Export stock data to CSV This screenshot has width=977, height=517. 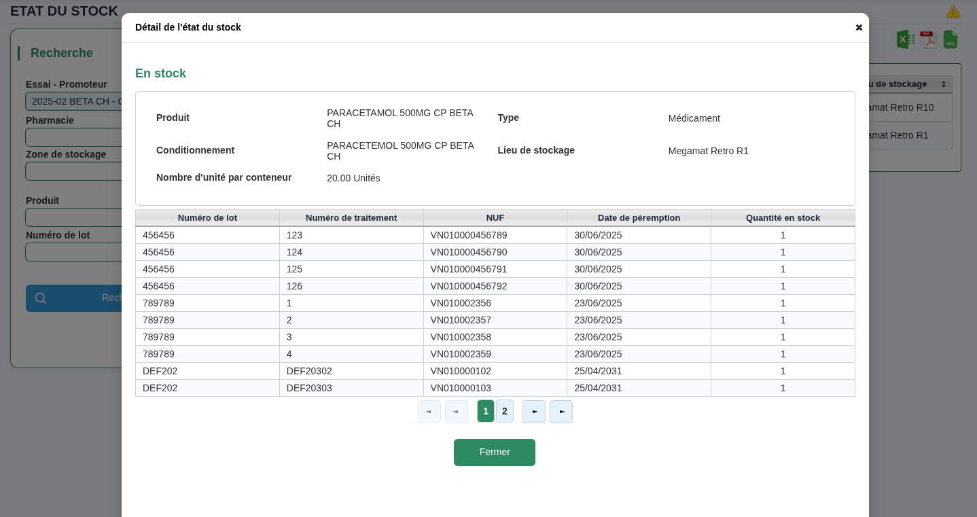tap(950, 39)
